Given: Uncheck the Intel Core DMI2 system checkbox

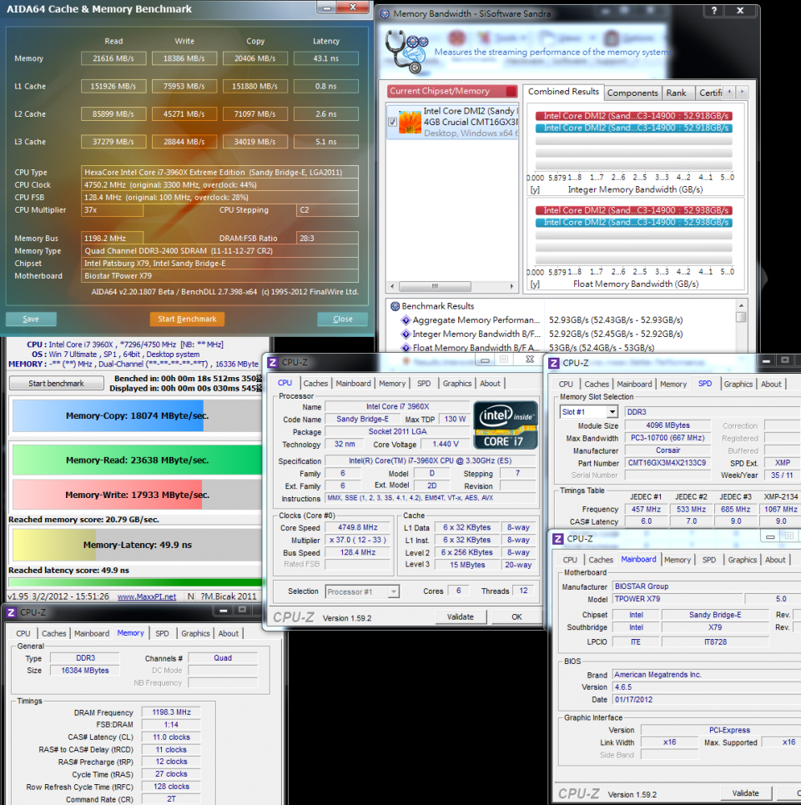Looking at the screenshot, I should (393, 122).
